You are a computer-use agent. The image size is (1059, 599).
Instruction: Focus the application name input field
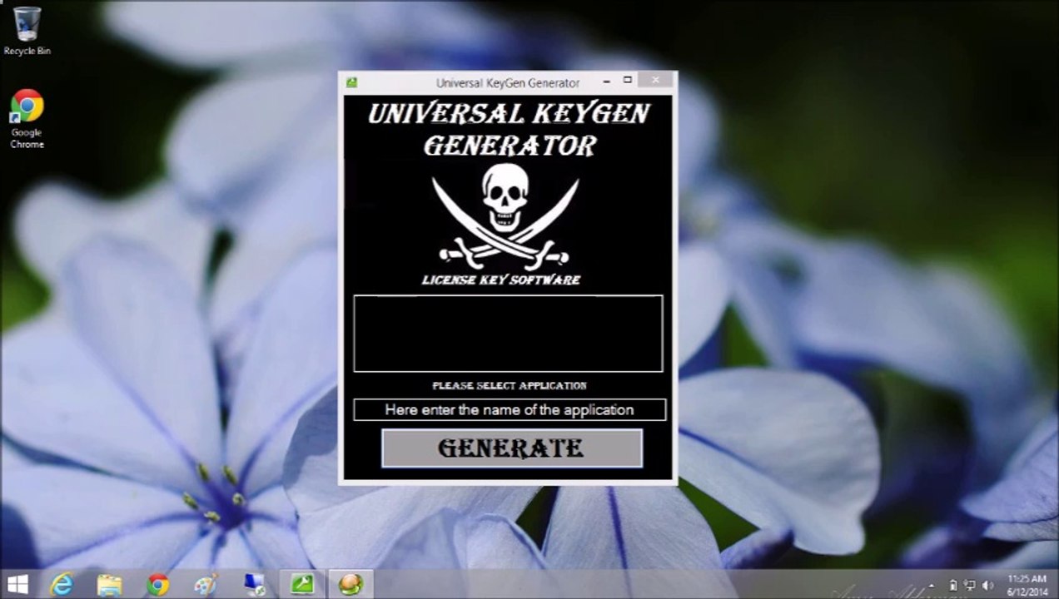(510, 409)
